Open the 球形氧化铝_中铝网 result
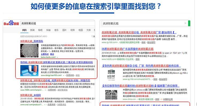Image resolution: width=197 pixels, height=106 pixels. (x=30, y=95)
